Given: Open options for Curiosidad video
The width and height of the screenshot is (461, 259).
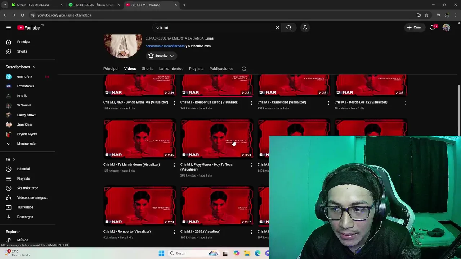Looking at the screenshot, I should coord(328,103).
